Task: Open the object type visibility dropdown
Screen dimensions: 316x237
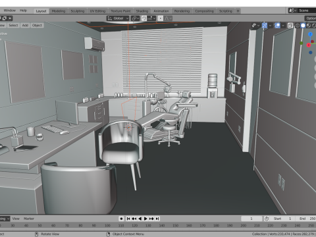Action: coord(255,26)
